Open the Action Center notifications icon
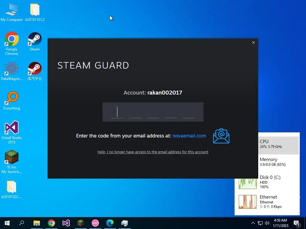The width and height of the screenshot is (306, 229). 296,223
